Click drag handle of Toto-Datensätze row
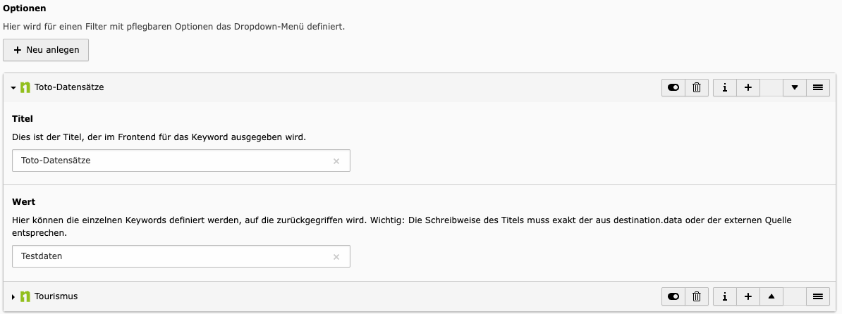This screenshot has width=842, height=314. (818, 88)
